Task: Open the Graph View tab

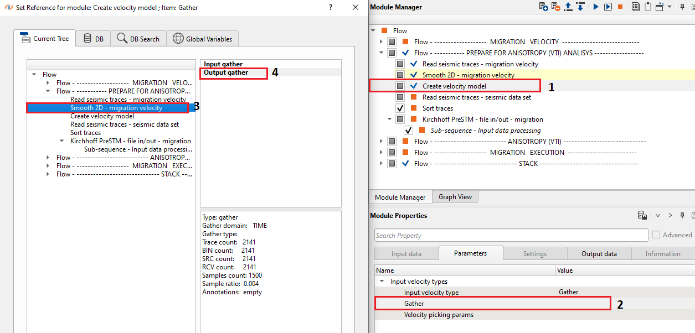Action: click(455, 197)
